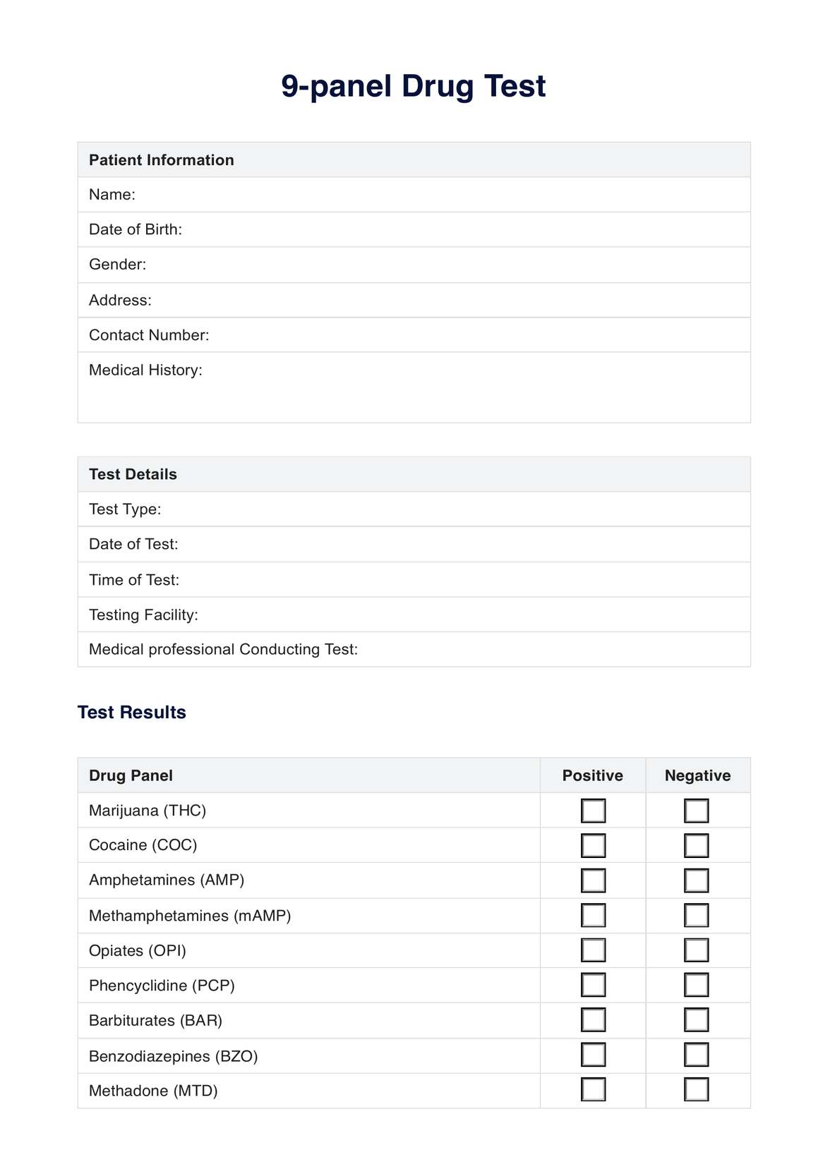
Task: Mark Methadone (MTD) as Negative
Action: [x=696, y=1089]
